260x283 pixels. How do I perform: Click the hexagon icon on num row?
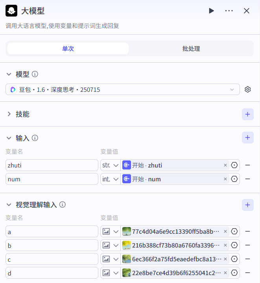point(234,179)
